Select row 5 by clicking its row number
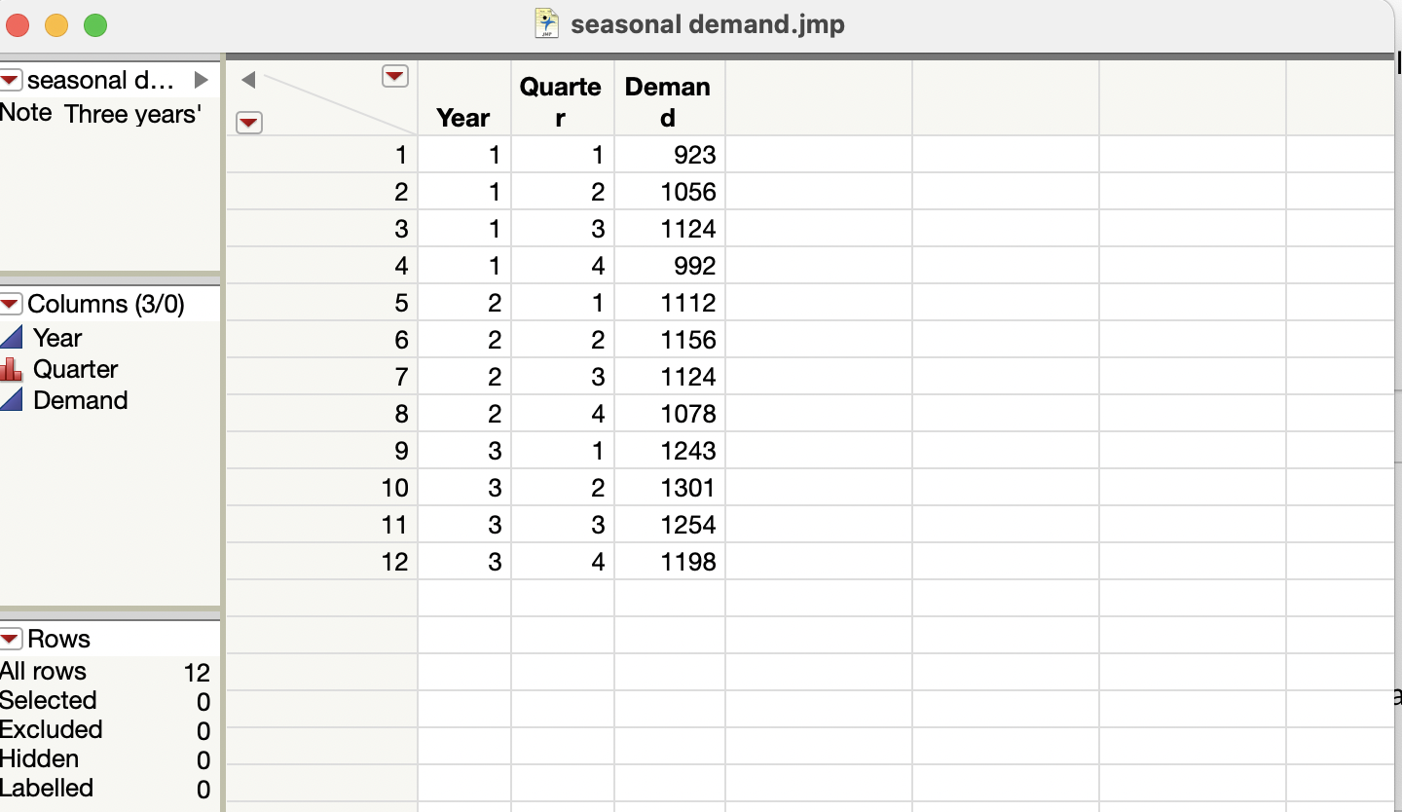 (x=400, y=303)
